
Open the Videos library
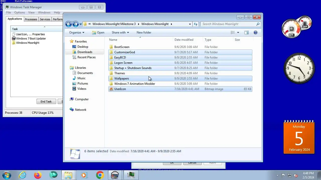click(x=82, y=89)
